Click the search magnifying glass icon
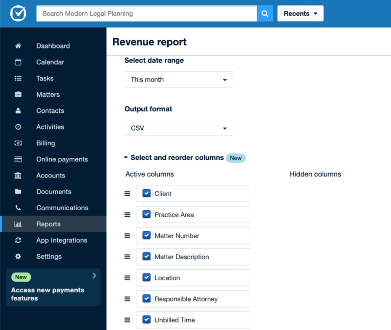This screenshot has width=391, height=330. 265,13
